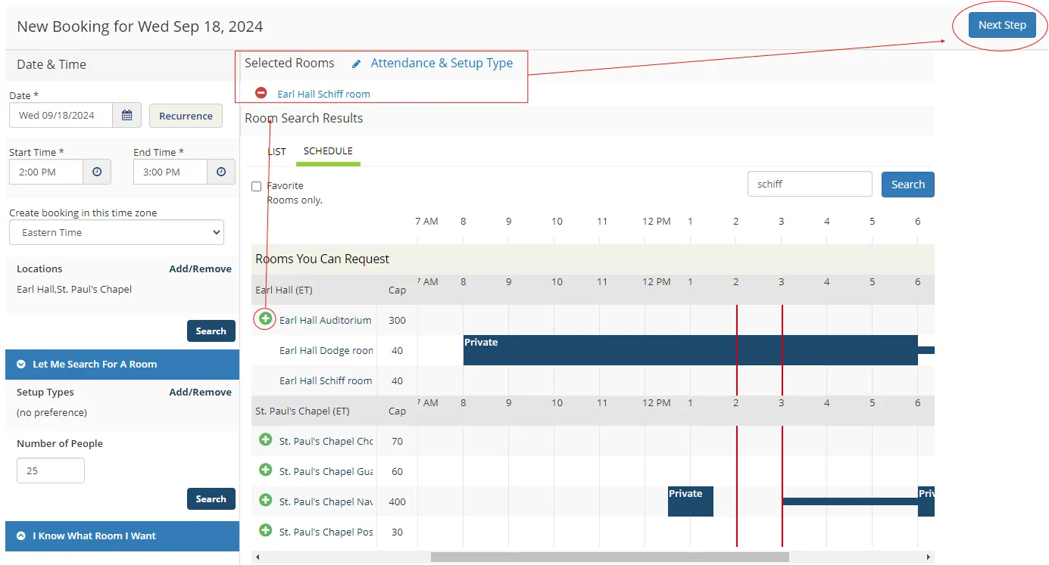The height and width of the screenshot is (565, 1049).
Task: Remove Earl Hall Schiff room from selection
Action: click(261, 93)
